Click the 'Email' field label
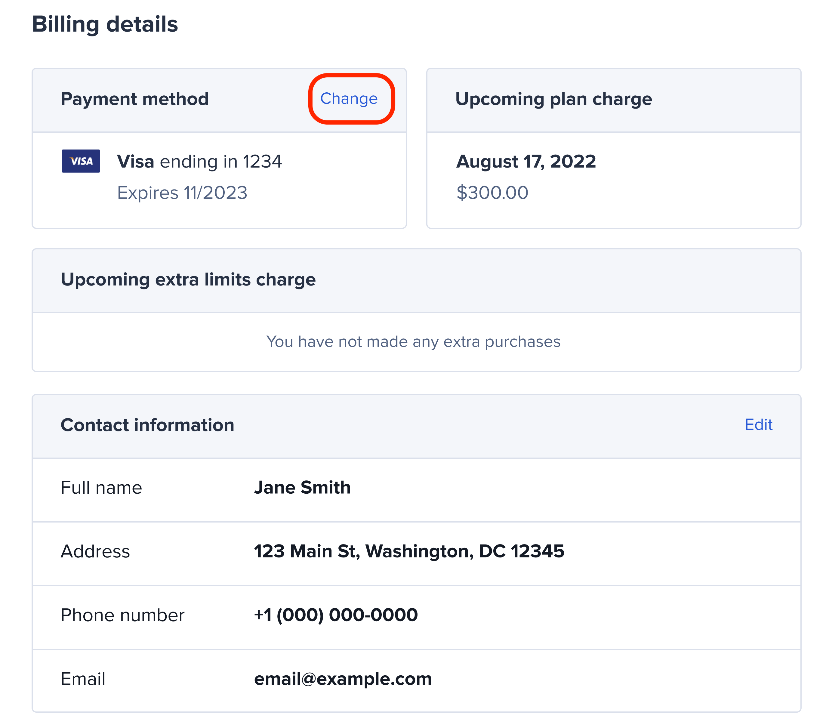The height and width of the screenshot is (728, 832). tap(83, 679)
